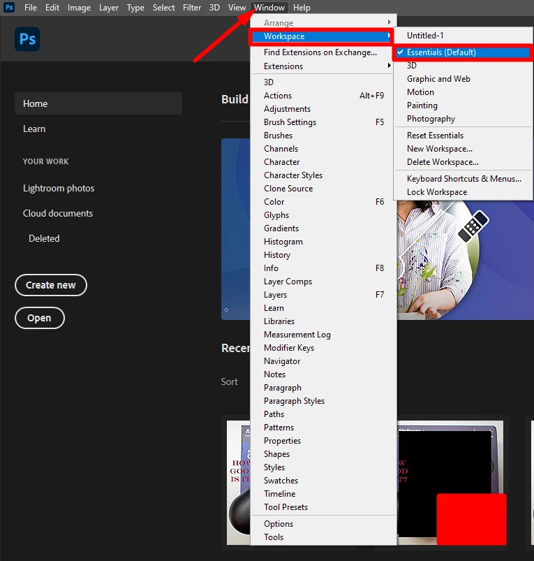Choose Find Extensions on Exchange
The width and height of the screenshot is (534, 561).
(323, 52)
